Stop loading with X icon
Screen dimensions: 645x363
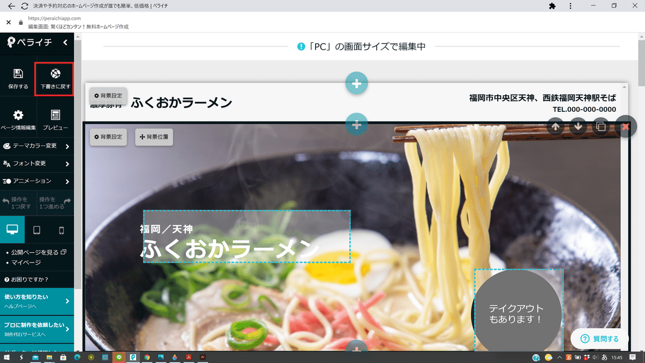[x=8, y=22]
